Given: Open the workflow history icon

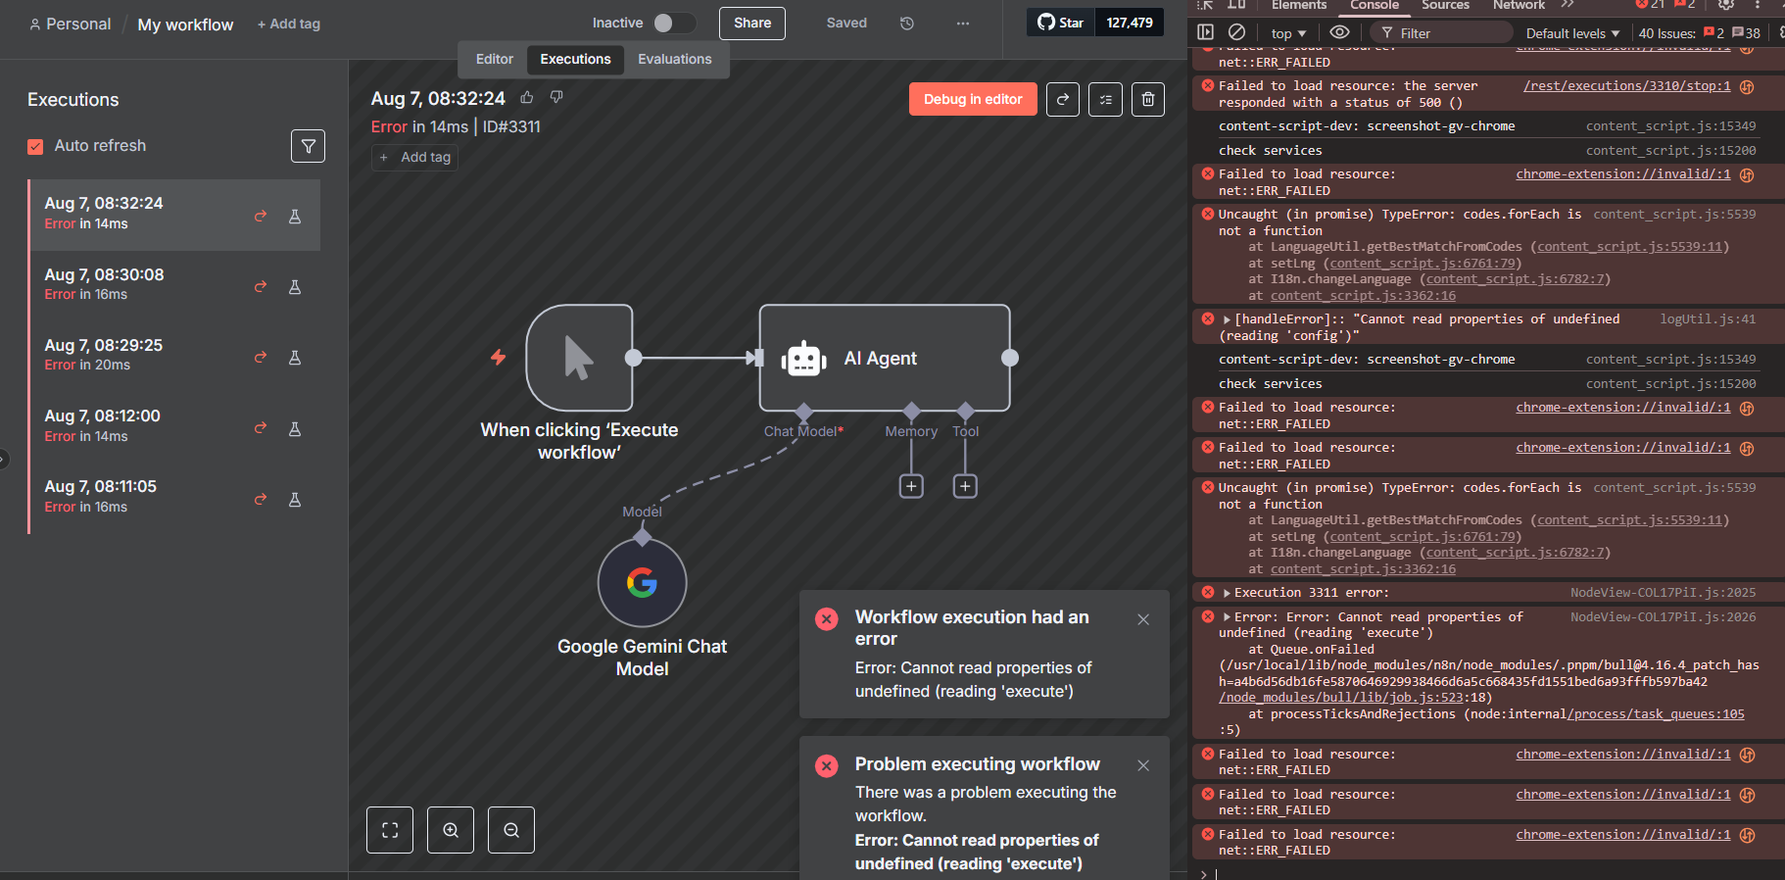Looking at the screenshot, I should pos(907,24).
